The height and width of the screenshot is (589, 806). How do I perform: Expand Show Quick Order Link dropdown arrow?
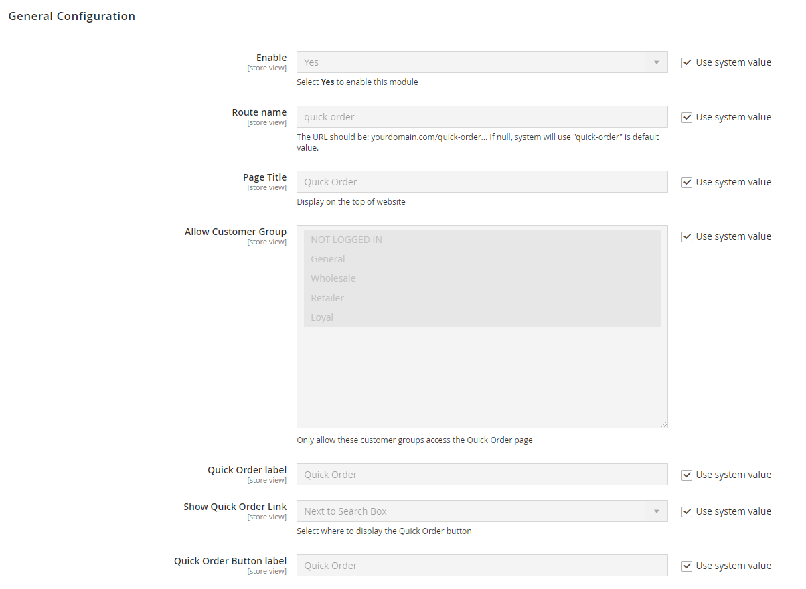click(x=656, y=511)
